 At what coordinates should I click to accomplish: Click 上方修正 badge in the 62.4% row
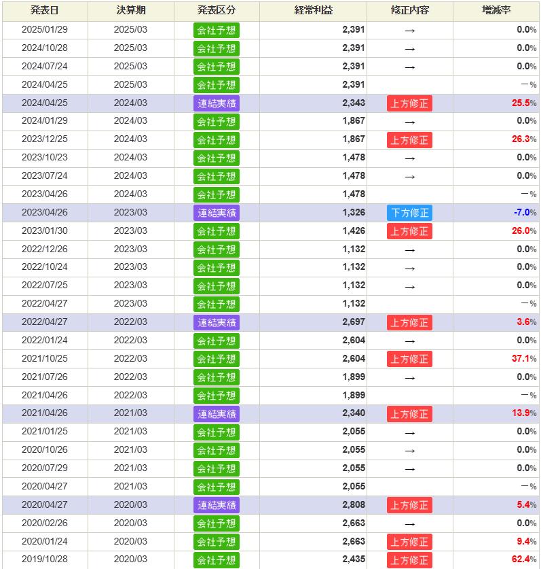tap(409, 560)
